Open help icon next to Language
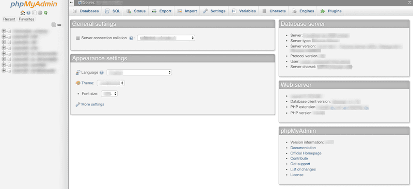The image size is (413, 189). pyautogui.click(x=102, y=72)
